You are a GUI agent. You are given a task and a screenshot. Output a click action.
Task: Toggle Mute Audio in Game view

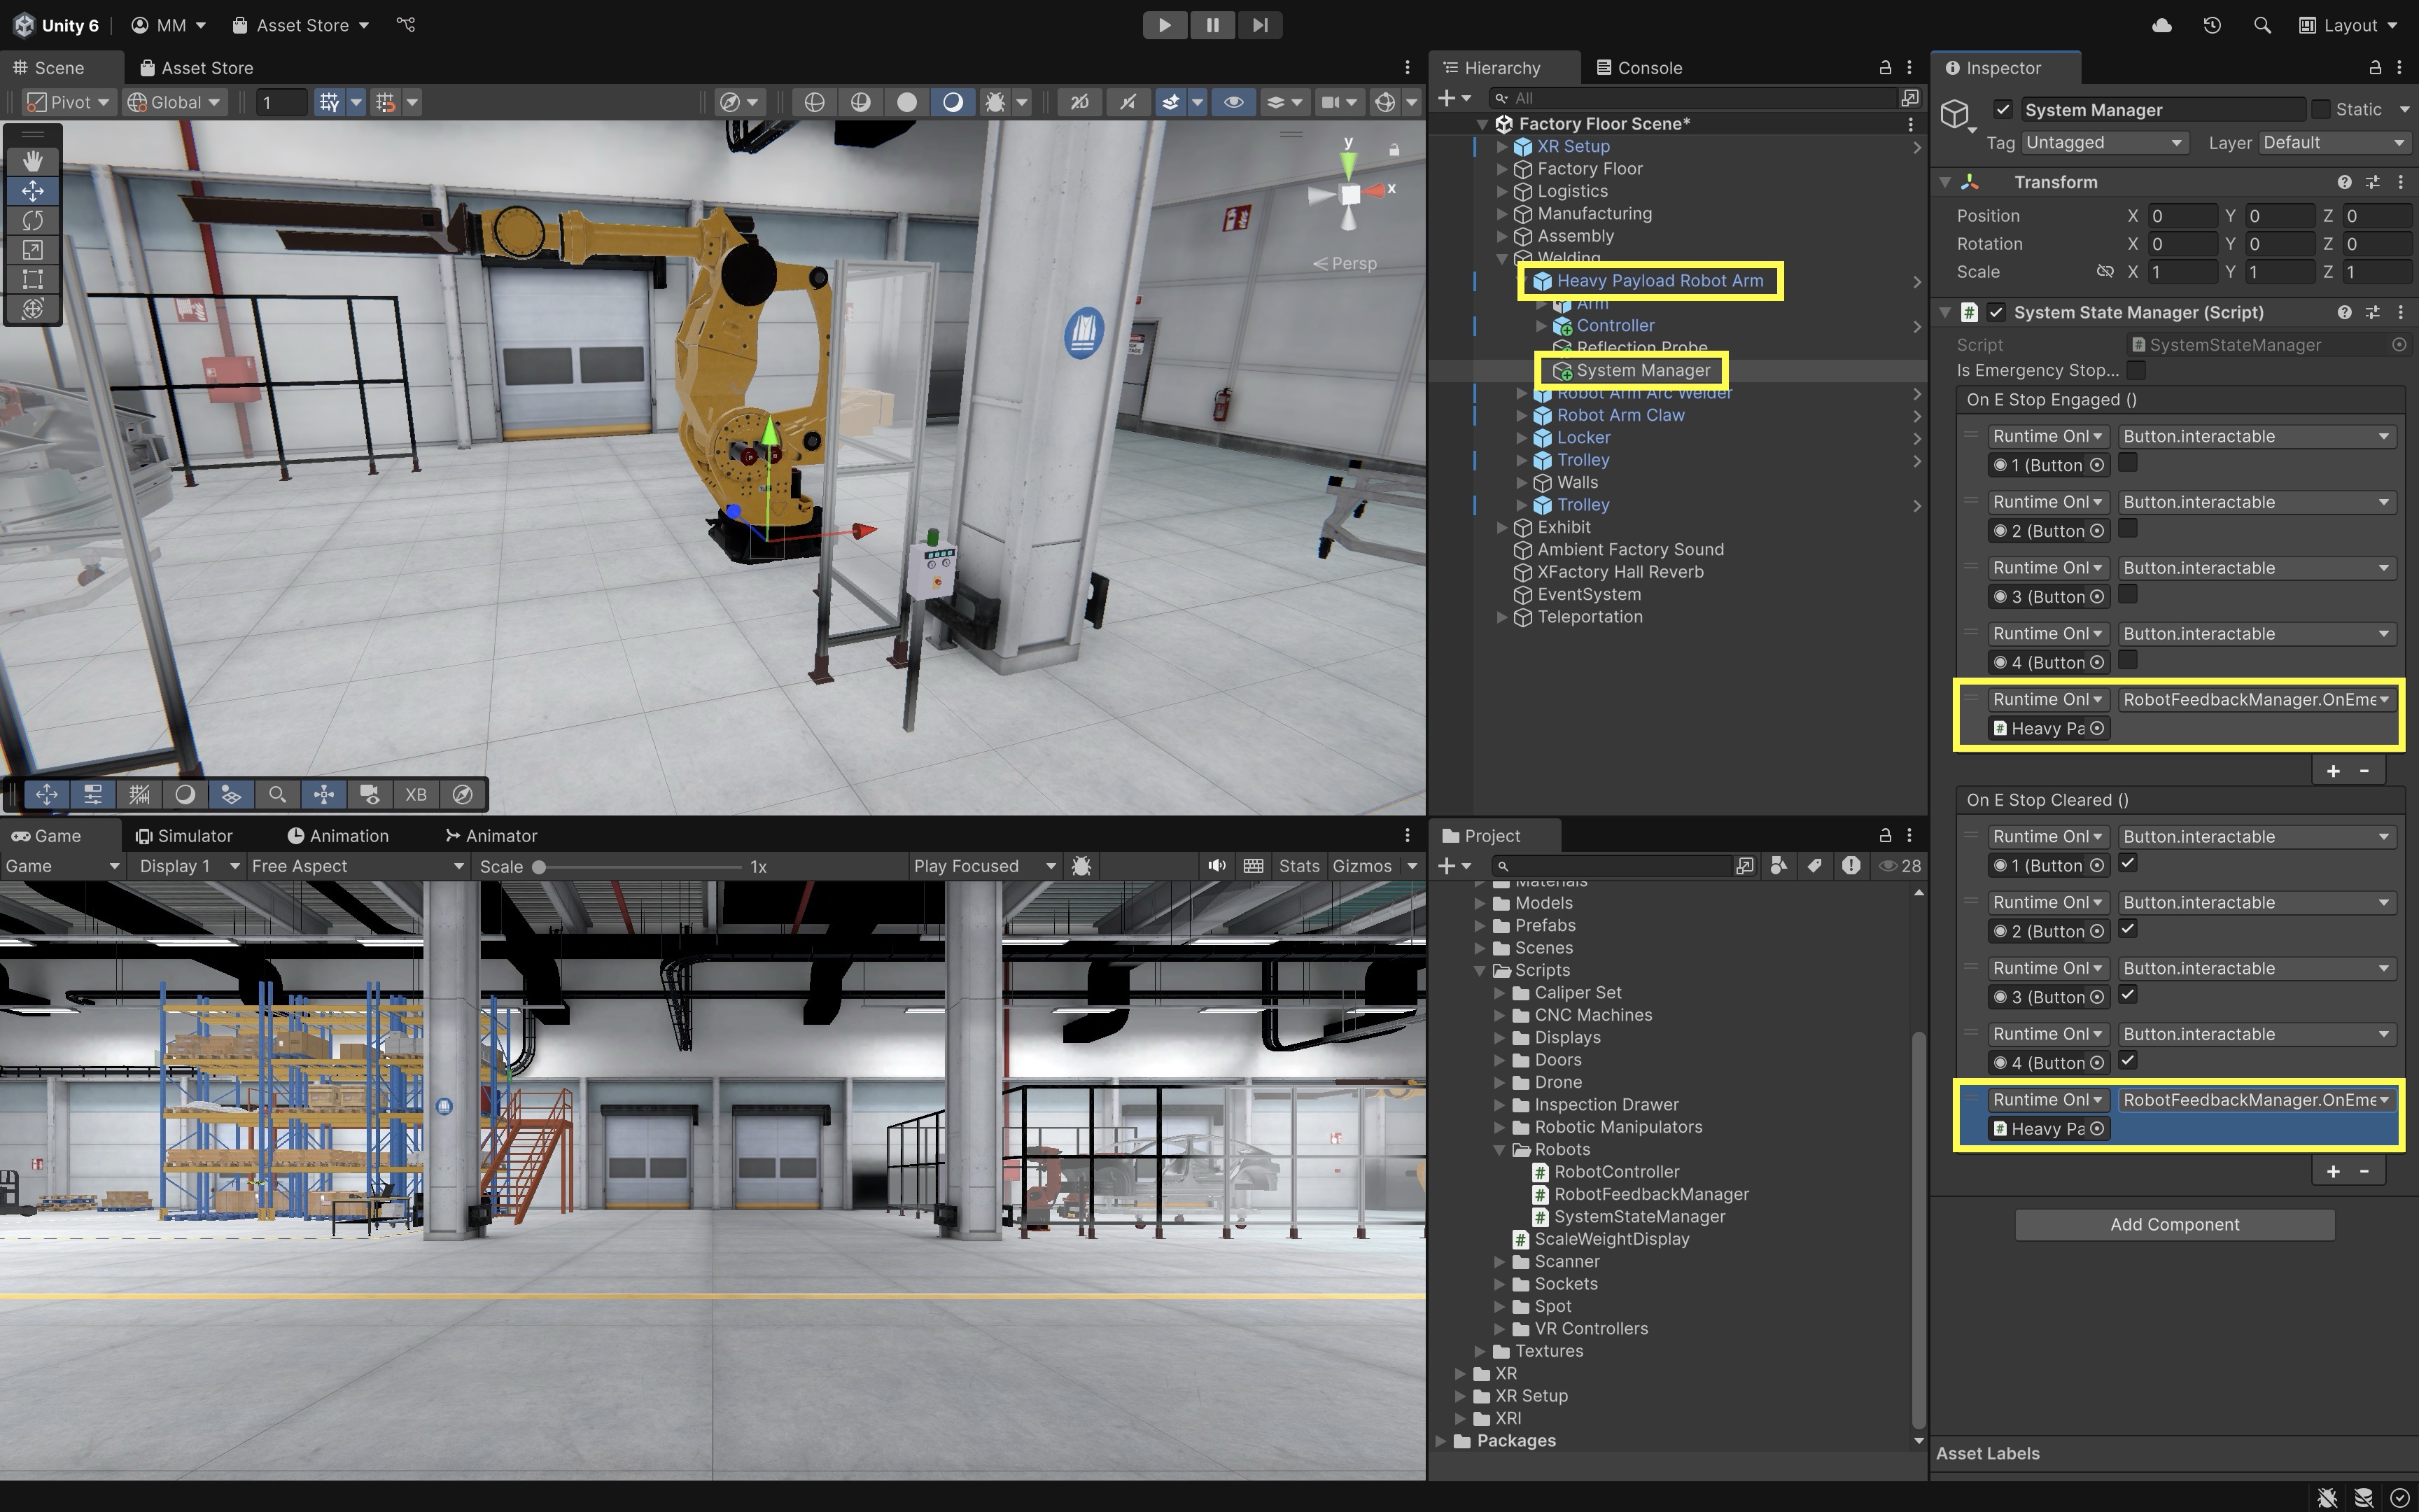1216,866
